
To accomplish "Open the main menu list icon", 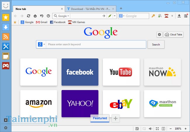I will 186,16.
